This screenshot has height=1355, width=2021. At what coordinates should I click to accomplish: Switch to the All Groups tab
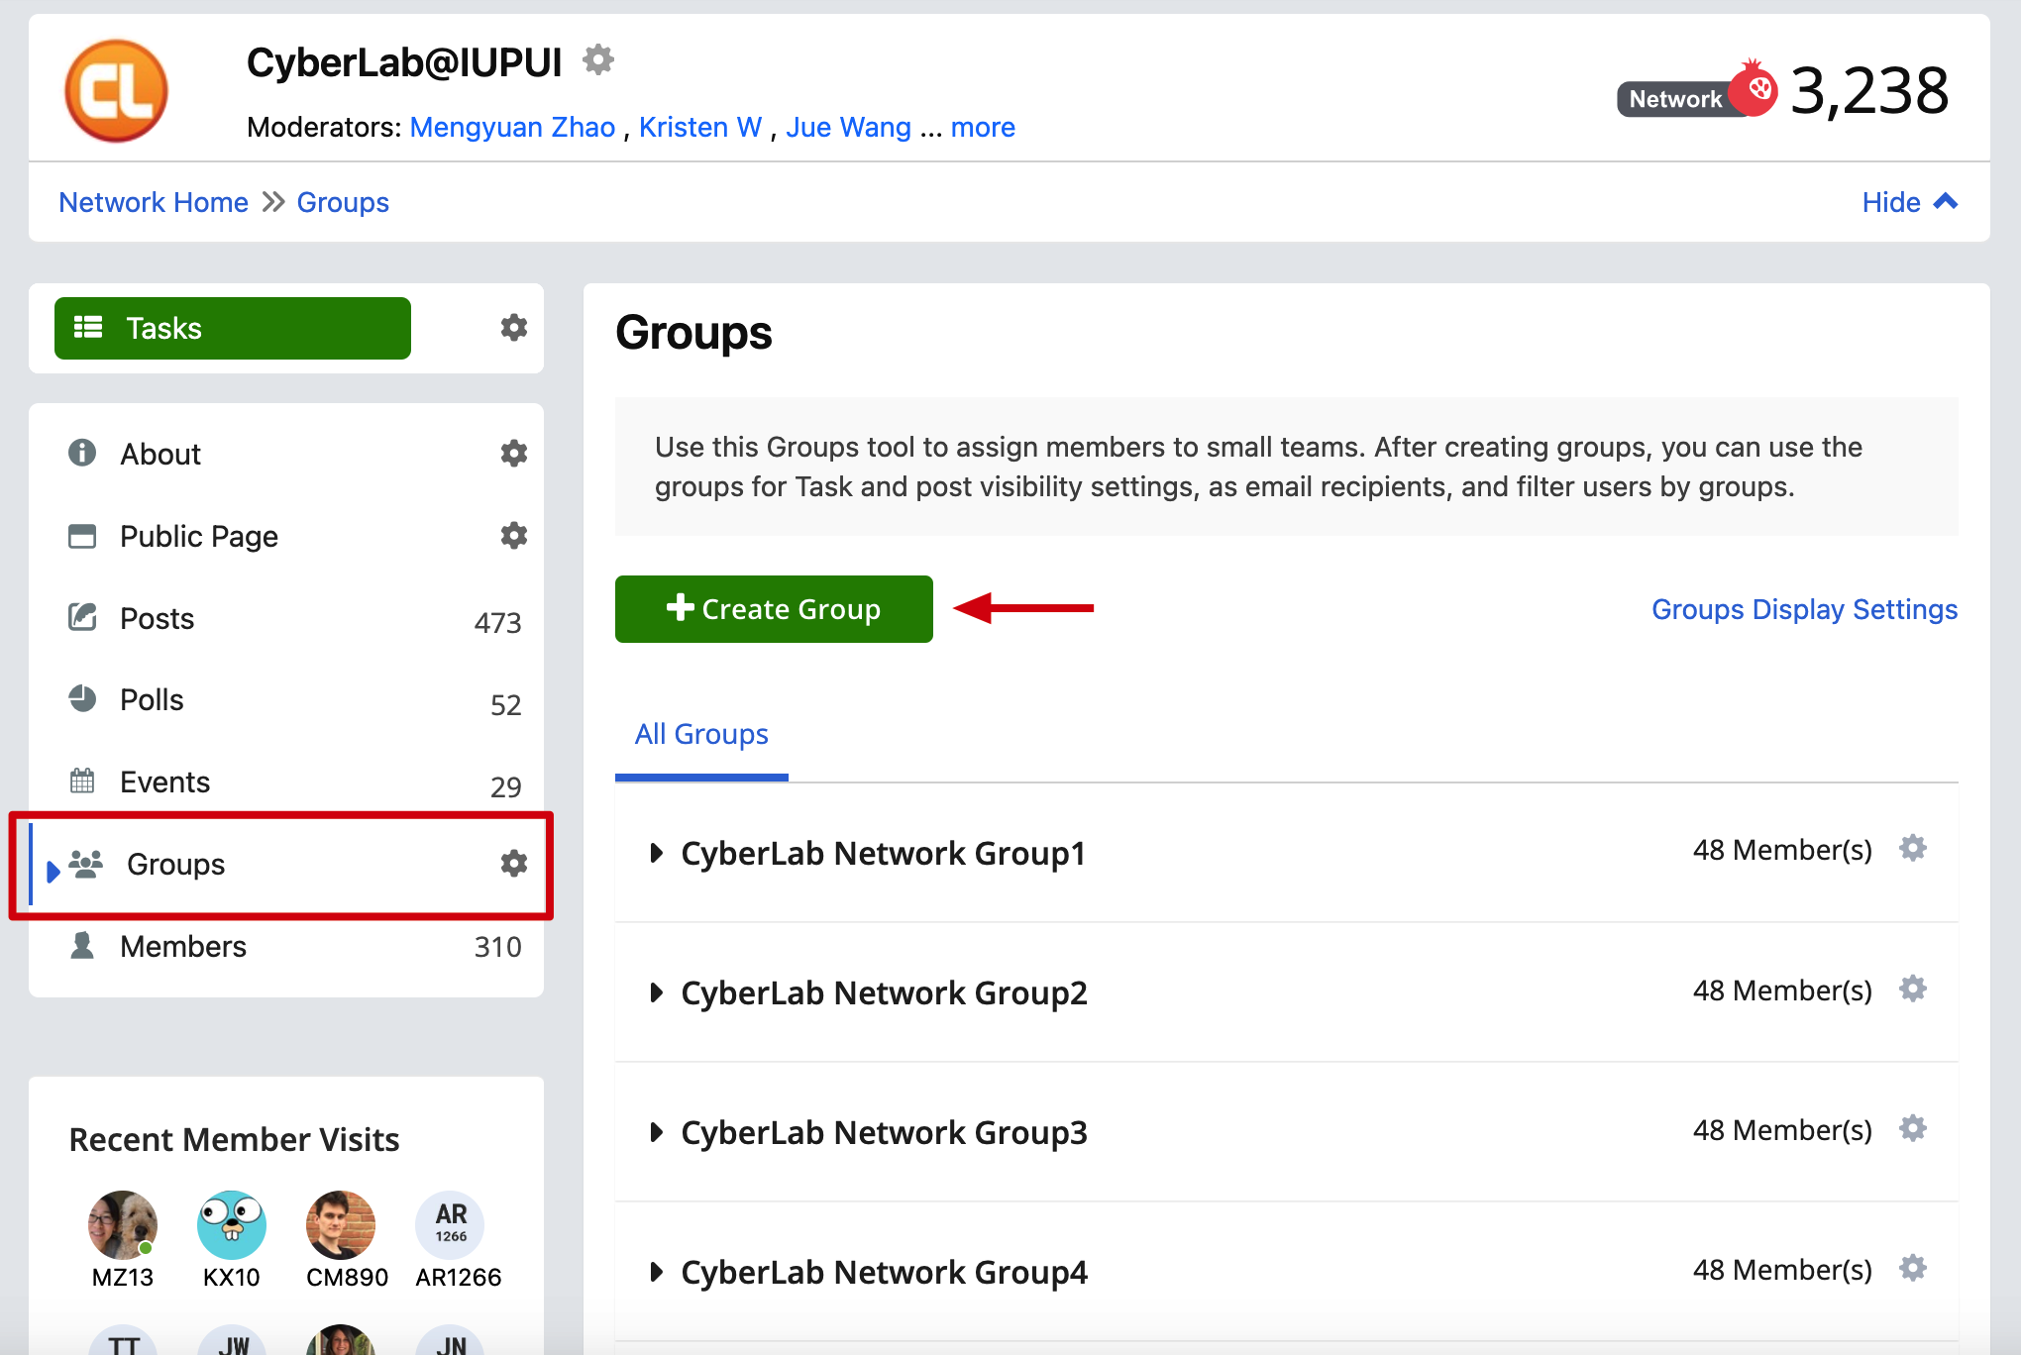(701, 734)
